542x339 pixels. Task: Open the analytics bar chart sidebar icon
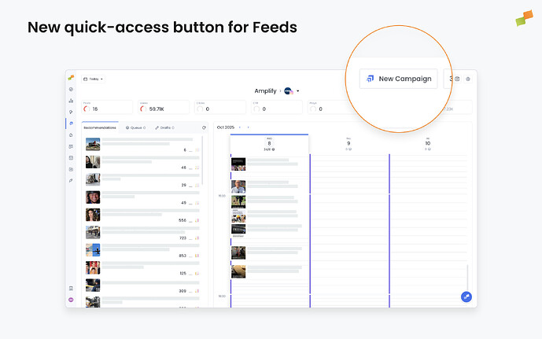pyautogui.click(x=71, y=101)
